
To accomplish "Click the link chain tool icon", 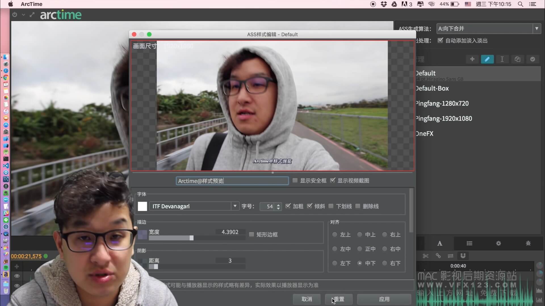I will 438,256.
